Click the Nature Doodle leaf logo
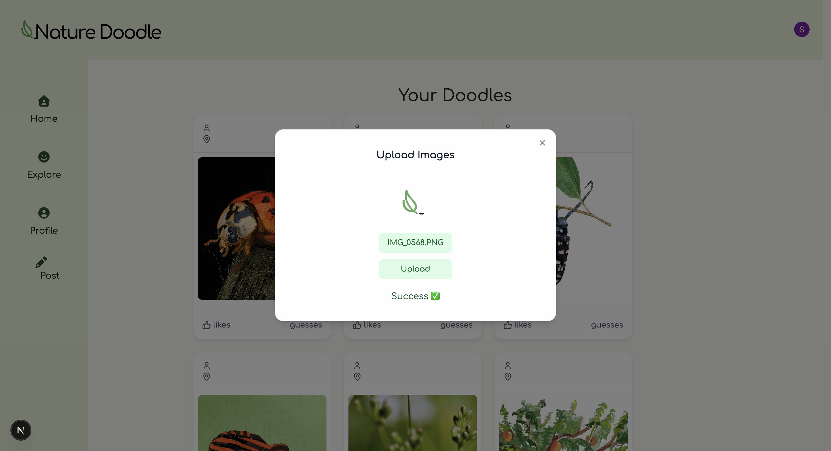The width and height of the screenshot is (831, 451). [x=27, y=29]
